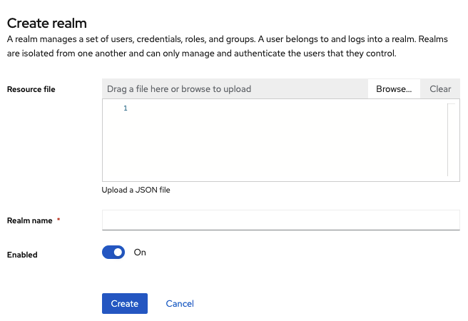Click the realm description paragraph text

pos(228,47)
